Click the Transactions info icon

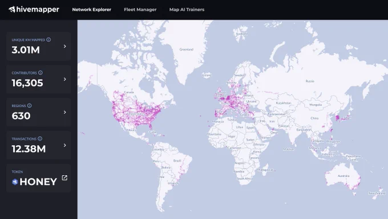tap(40, 139)
